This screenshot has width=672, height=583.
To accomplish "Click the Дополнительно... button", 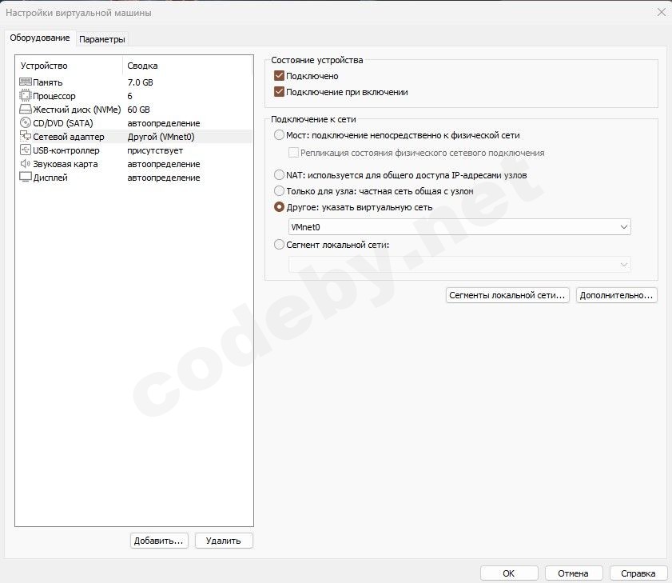I will pos(616,295).
